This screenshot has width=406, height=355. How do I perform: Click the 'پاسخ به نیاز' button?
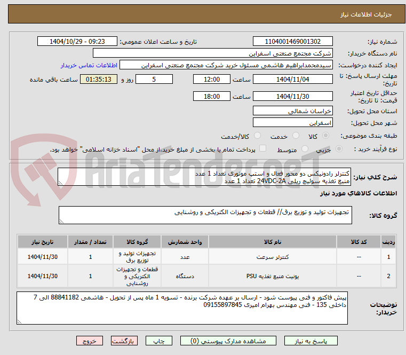tap(311, 341)
